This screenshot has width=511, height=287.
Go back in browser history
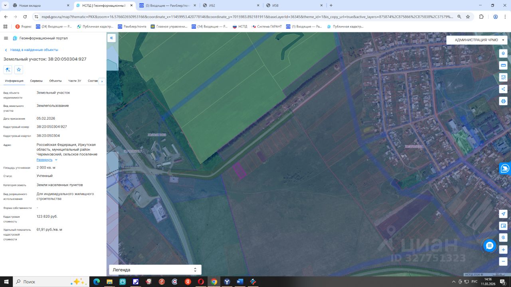[x=6, y=17]
